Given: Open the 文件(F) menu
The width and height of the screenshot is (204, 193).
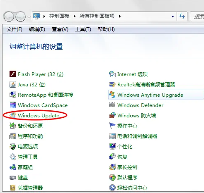Looking at the screenshot, I should coord(15,29).
